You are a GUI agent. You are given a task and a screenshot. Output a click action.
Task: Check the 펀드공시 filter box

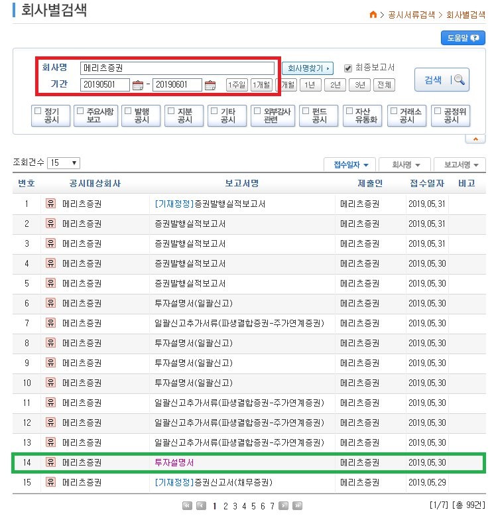pos(306,111)
